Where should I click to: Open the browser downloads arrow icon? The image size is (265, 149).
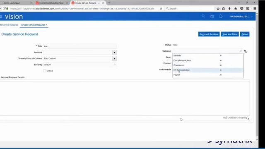(229, 9)
